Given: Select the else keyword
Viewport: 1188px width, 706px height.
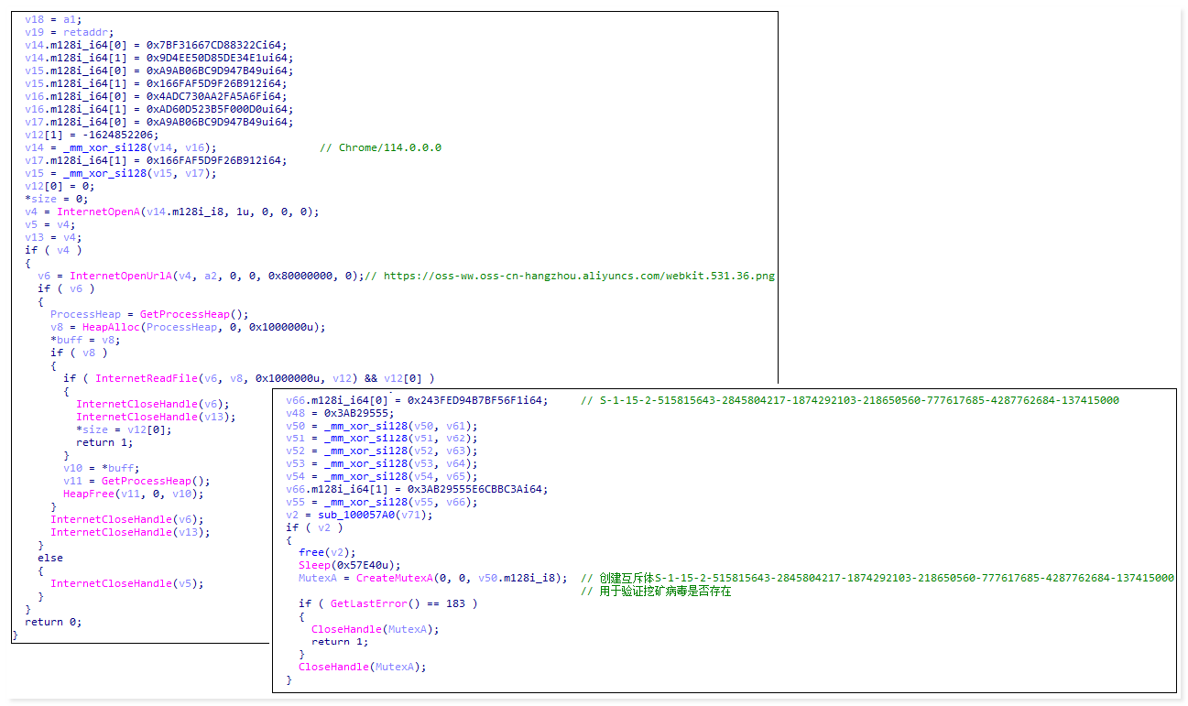Looking at the screenshot, I should (x=50, y=558).
